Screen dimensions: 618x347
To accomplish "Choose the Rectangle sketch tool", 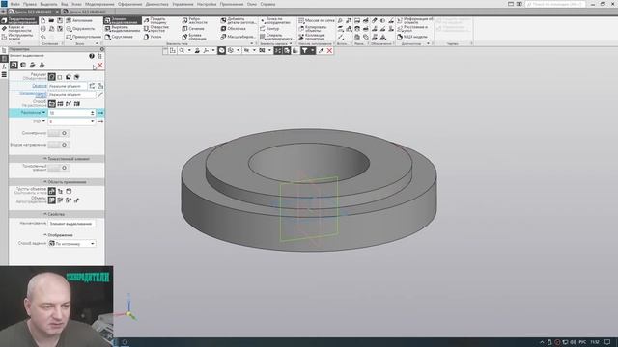I will tap(84, 37).
